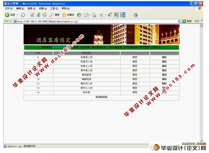Go to 剩余房间查询 in green nav bar
209x153 pixels.
[x=99, y=48]
